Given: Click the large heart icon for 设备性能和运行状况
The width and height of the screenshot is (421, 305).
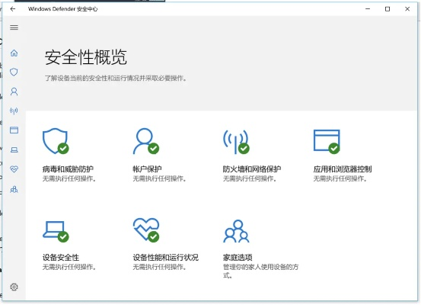Looking at the screenshot, I should (146, 230).
